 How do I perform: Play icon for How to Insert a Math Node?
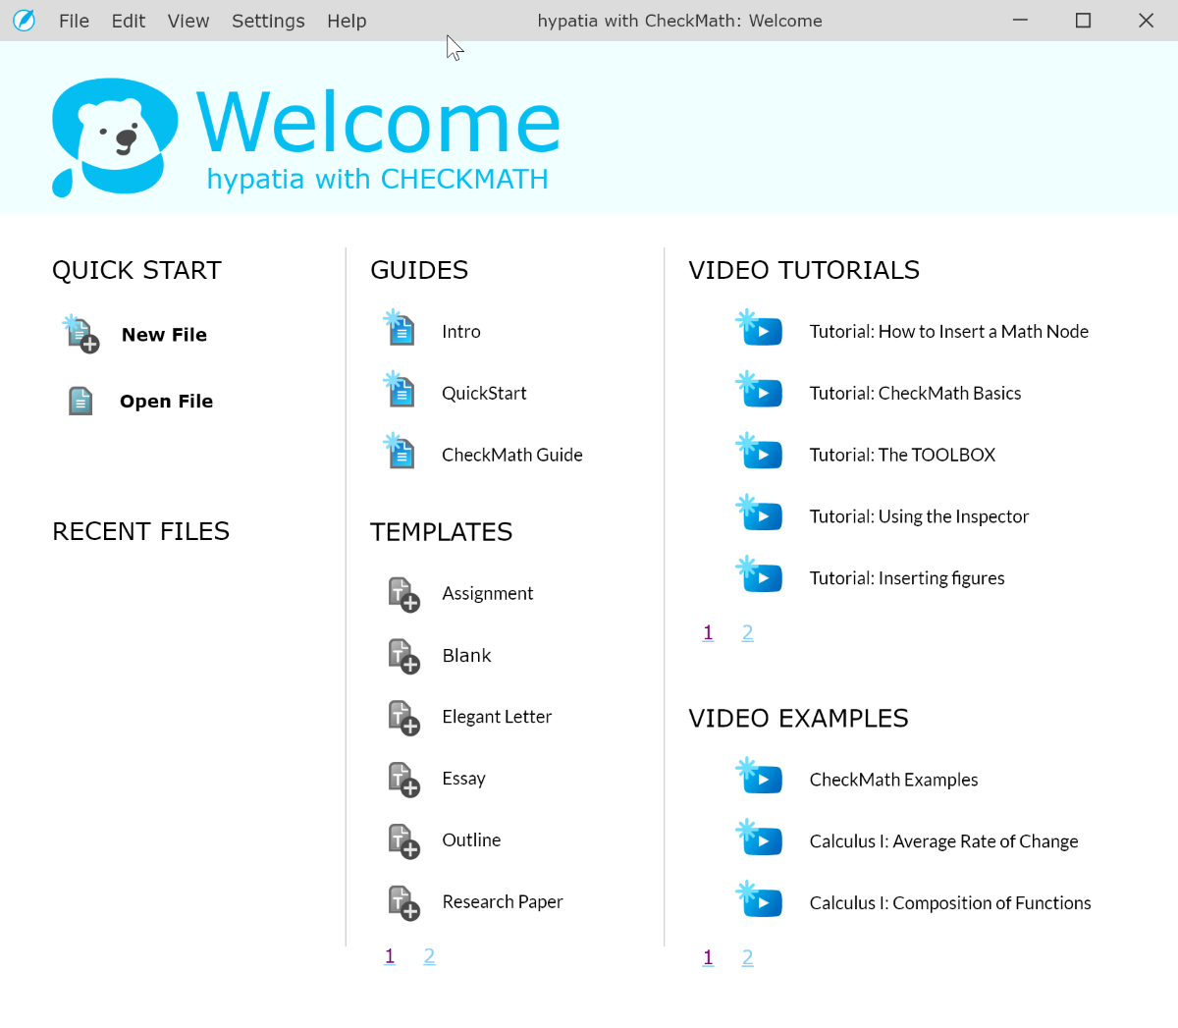pos(760,329)
